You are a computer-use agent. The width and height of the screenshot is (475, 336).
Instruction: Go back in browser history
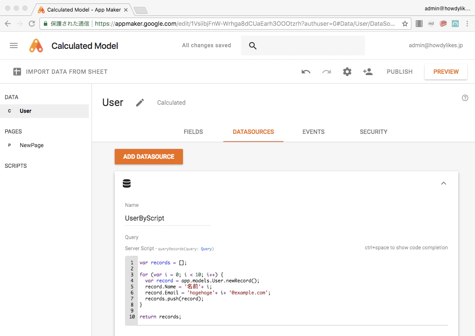tap(8, 24)
